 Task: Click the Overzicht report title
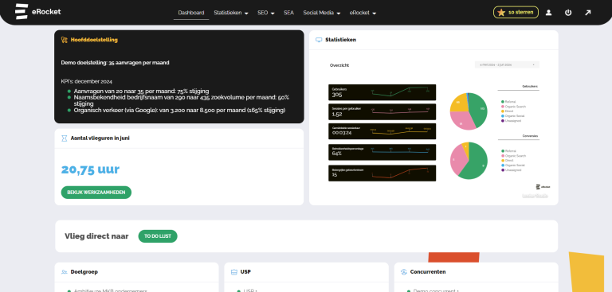coord(339,65)
